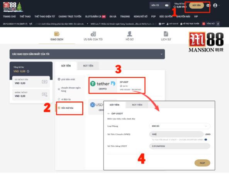Expand the account menu chevron beside the avatar
The height and width of the screenshot is (174, 229).
219,5
